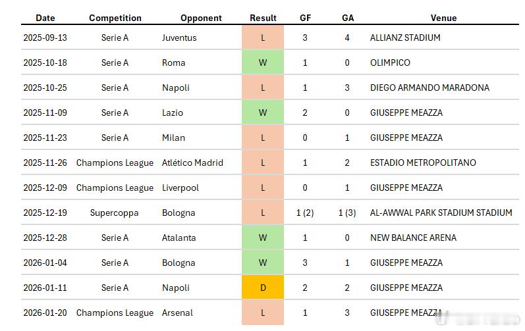Click the orange D result cell
Image resolution: width=525 pixels, height=331 pixels.
[x=263, y=288]
